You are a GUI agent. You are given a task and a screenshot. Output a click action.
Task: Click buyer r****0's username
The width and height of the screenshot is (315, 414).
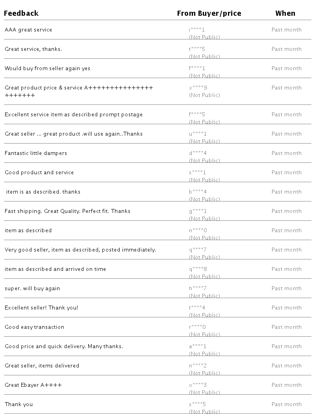197,327
